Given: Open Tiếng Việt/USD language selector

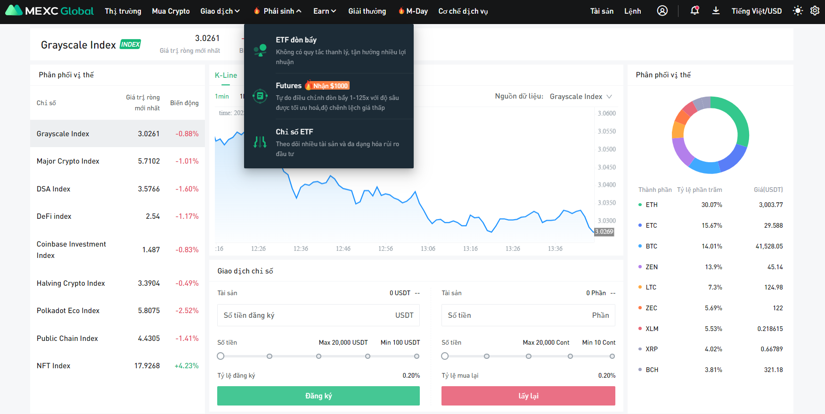Looking at the screenshot, I should (757, 11).
